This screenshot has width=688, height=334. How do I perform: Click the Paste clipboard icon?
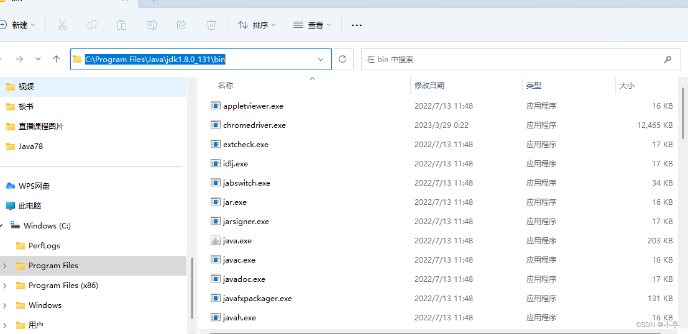pyautogui.click(x=122, y=25)
